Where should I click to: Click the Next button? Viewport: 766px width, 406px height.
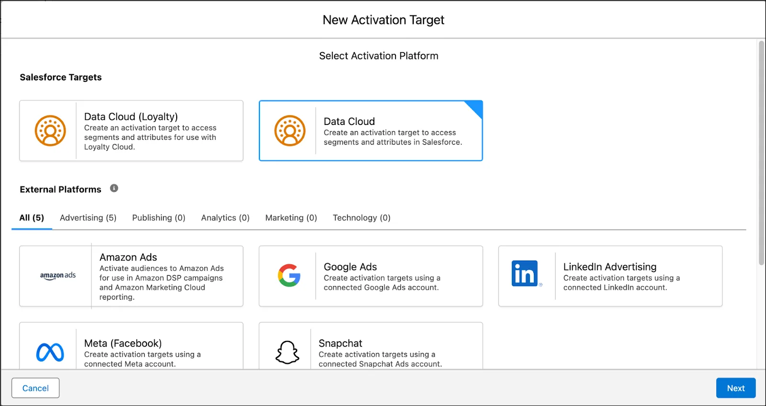tap(736, 388)
